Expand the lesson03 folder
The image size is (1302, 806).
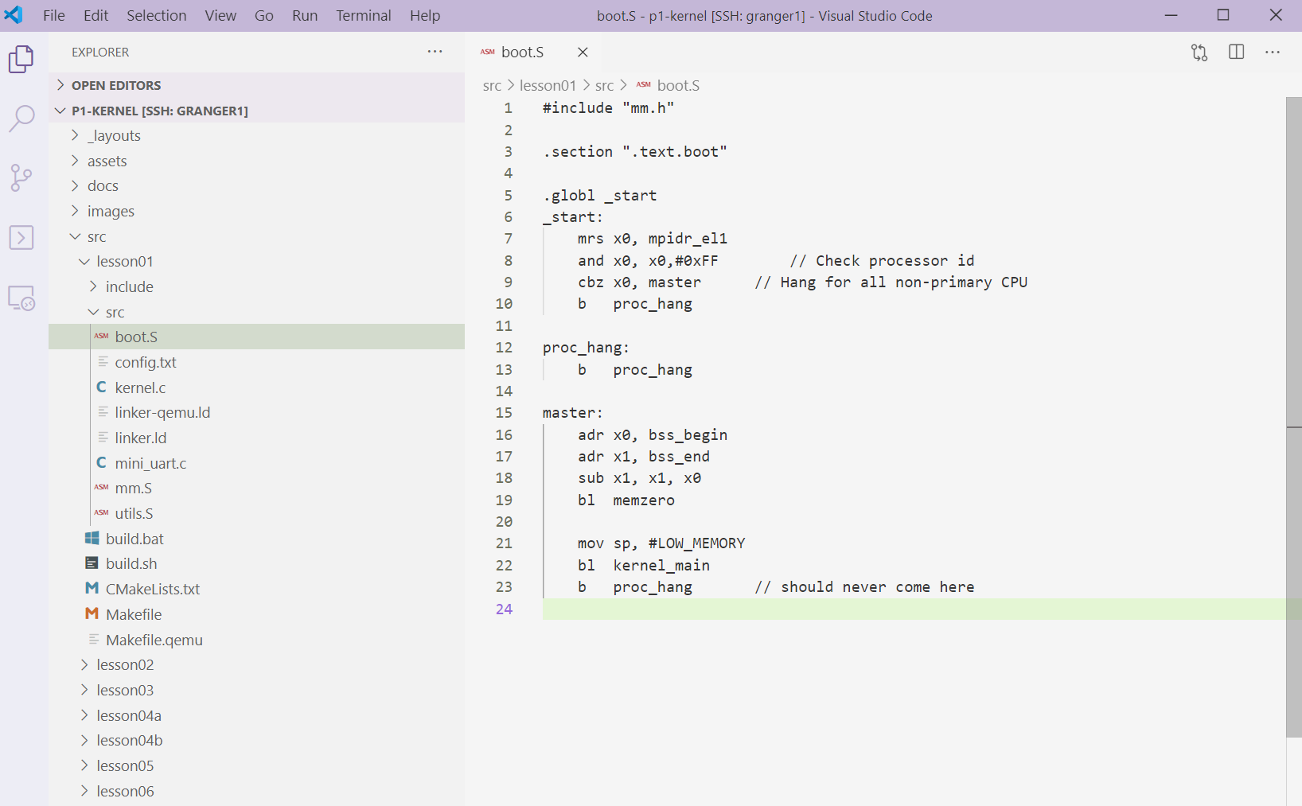pyautogui.click(x=256, y=691)
